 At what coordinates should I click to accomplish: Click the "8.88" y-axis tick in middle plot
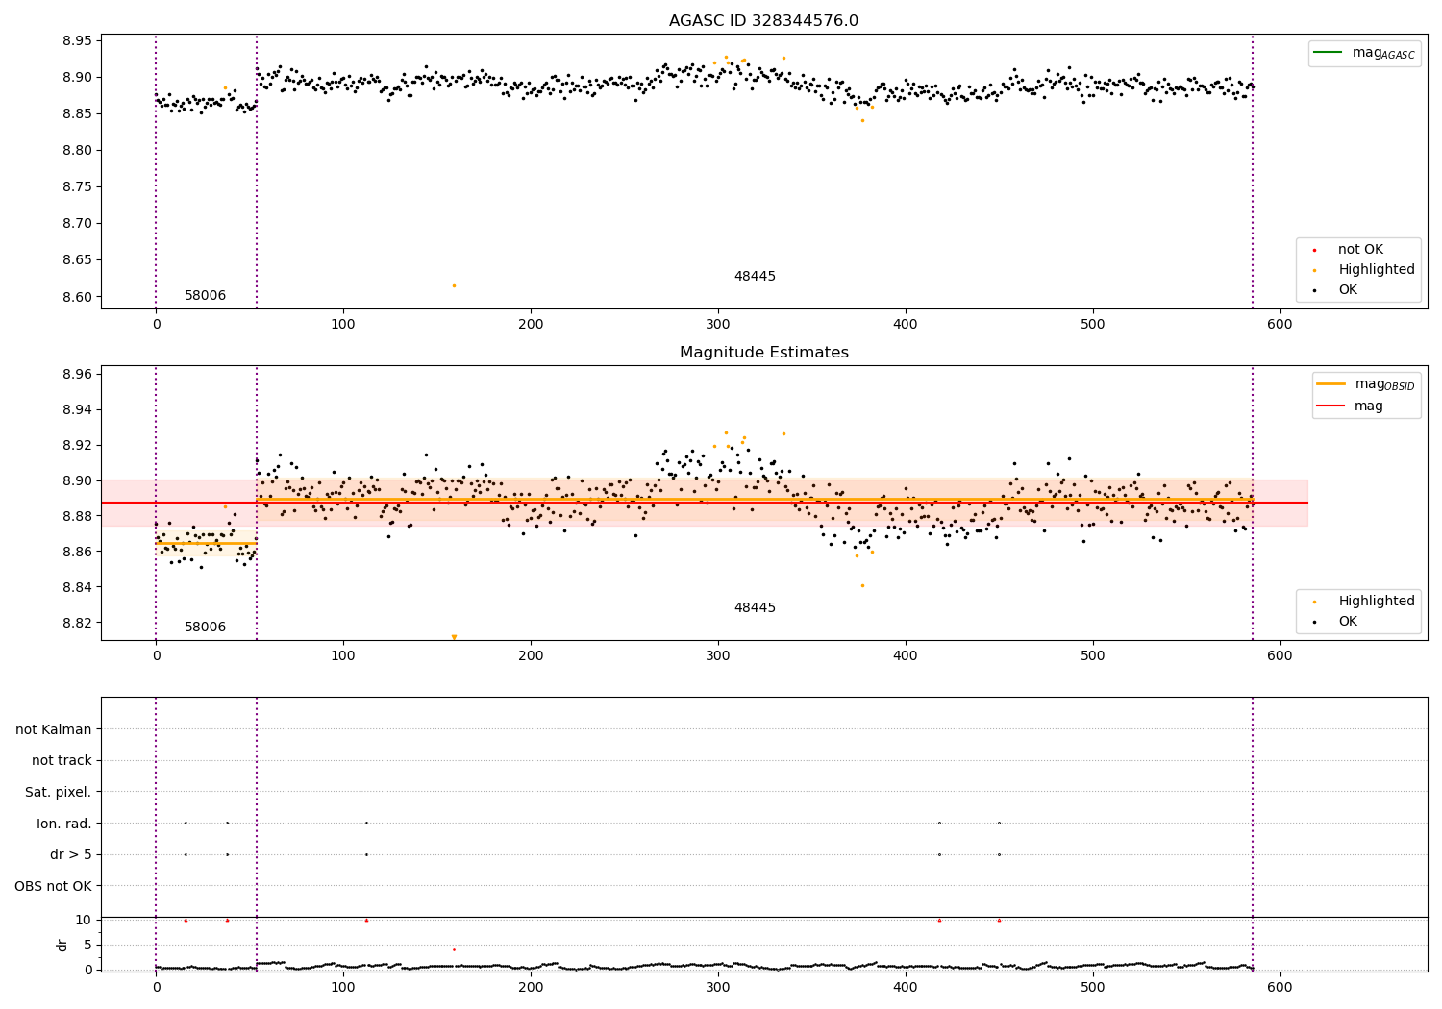tap(78, 516)
